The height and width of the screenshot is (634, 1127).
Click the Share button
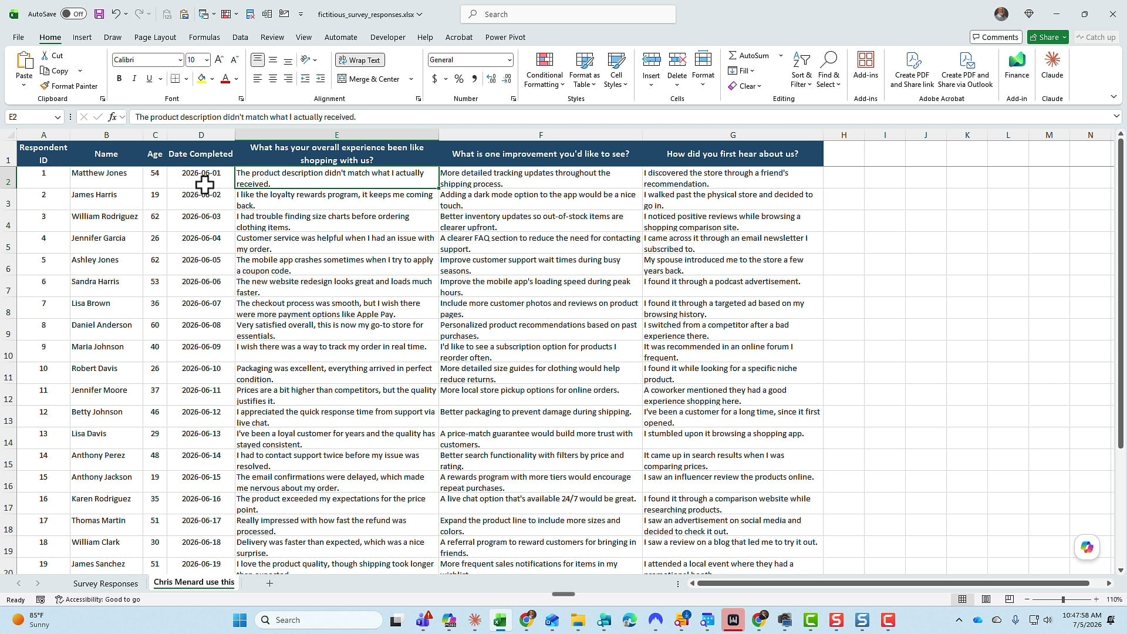[1048, 37]
